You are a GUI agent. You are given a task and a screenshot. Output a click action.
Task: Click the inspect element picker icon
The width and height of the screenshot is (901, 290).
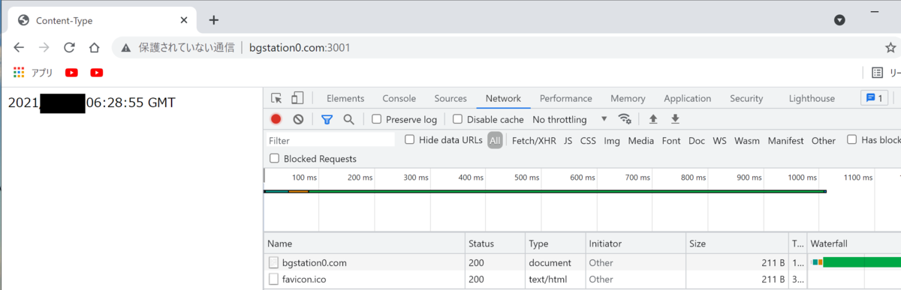pos(276,98)
